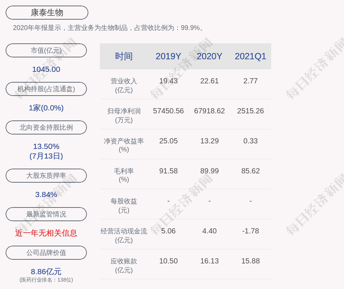The width and height of the screenshot is (344, 289).
Task: Click the 康泰生物 company name pill
Action: tap(47, 13)
